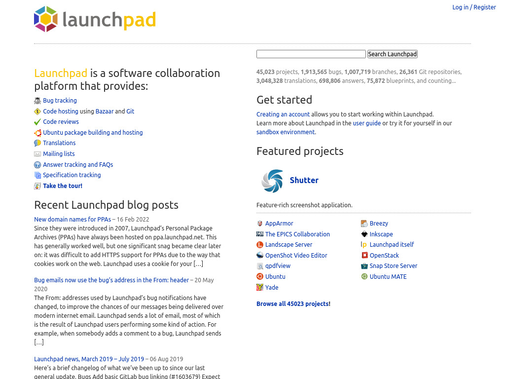The image size is (505, 379).
Task: Click the OpenShot Video Editor icon
Action: click(x=259, y=256)
